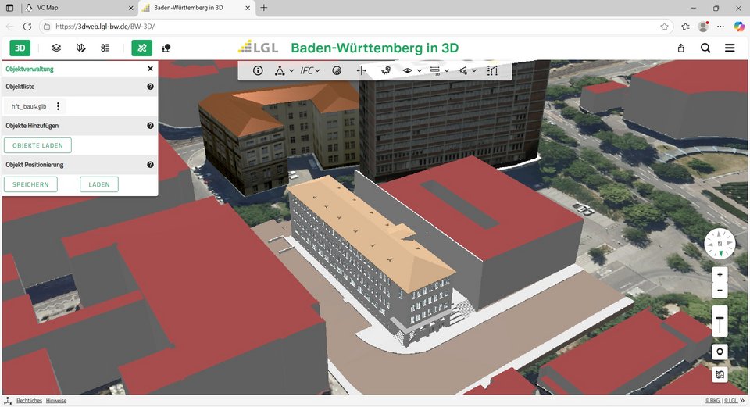Image resolution: width=750 pixels, height=407 pixels.
Task: Click the north compass control
Action: [x=720, y=244]
